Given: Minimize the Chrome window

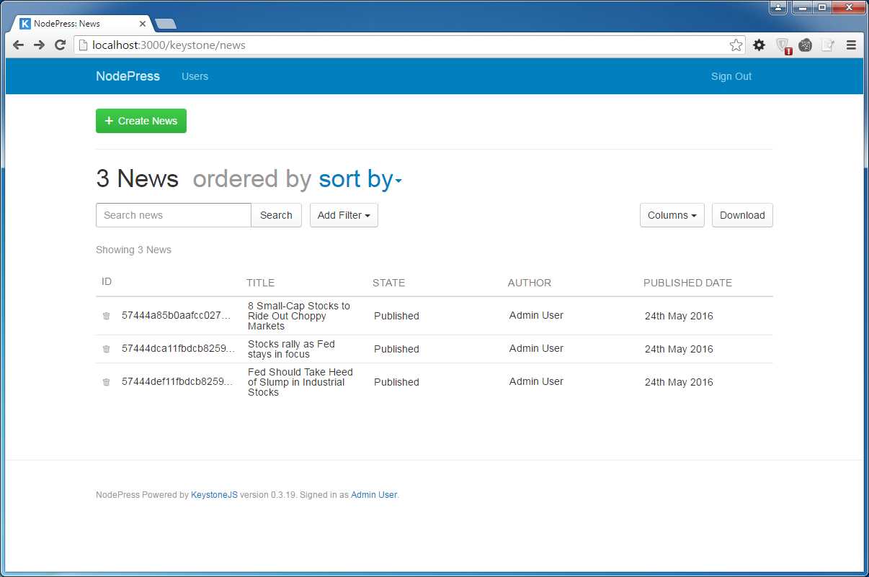Looking at the screenshot, I should click(802, 7).
